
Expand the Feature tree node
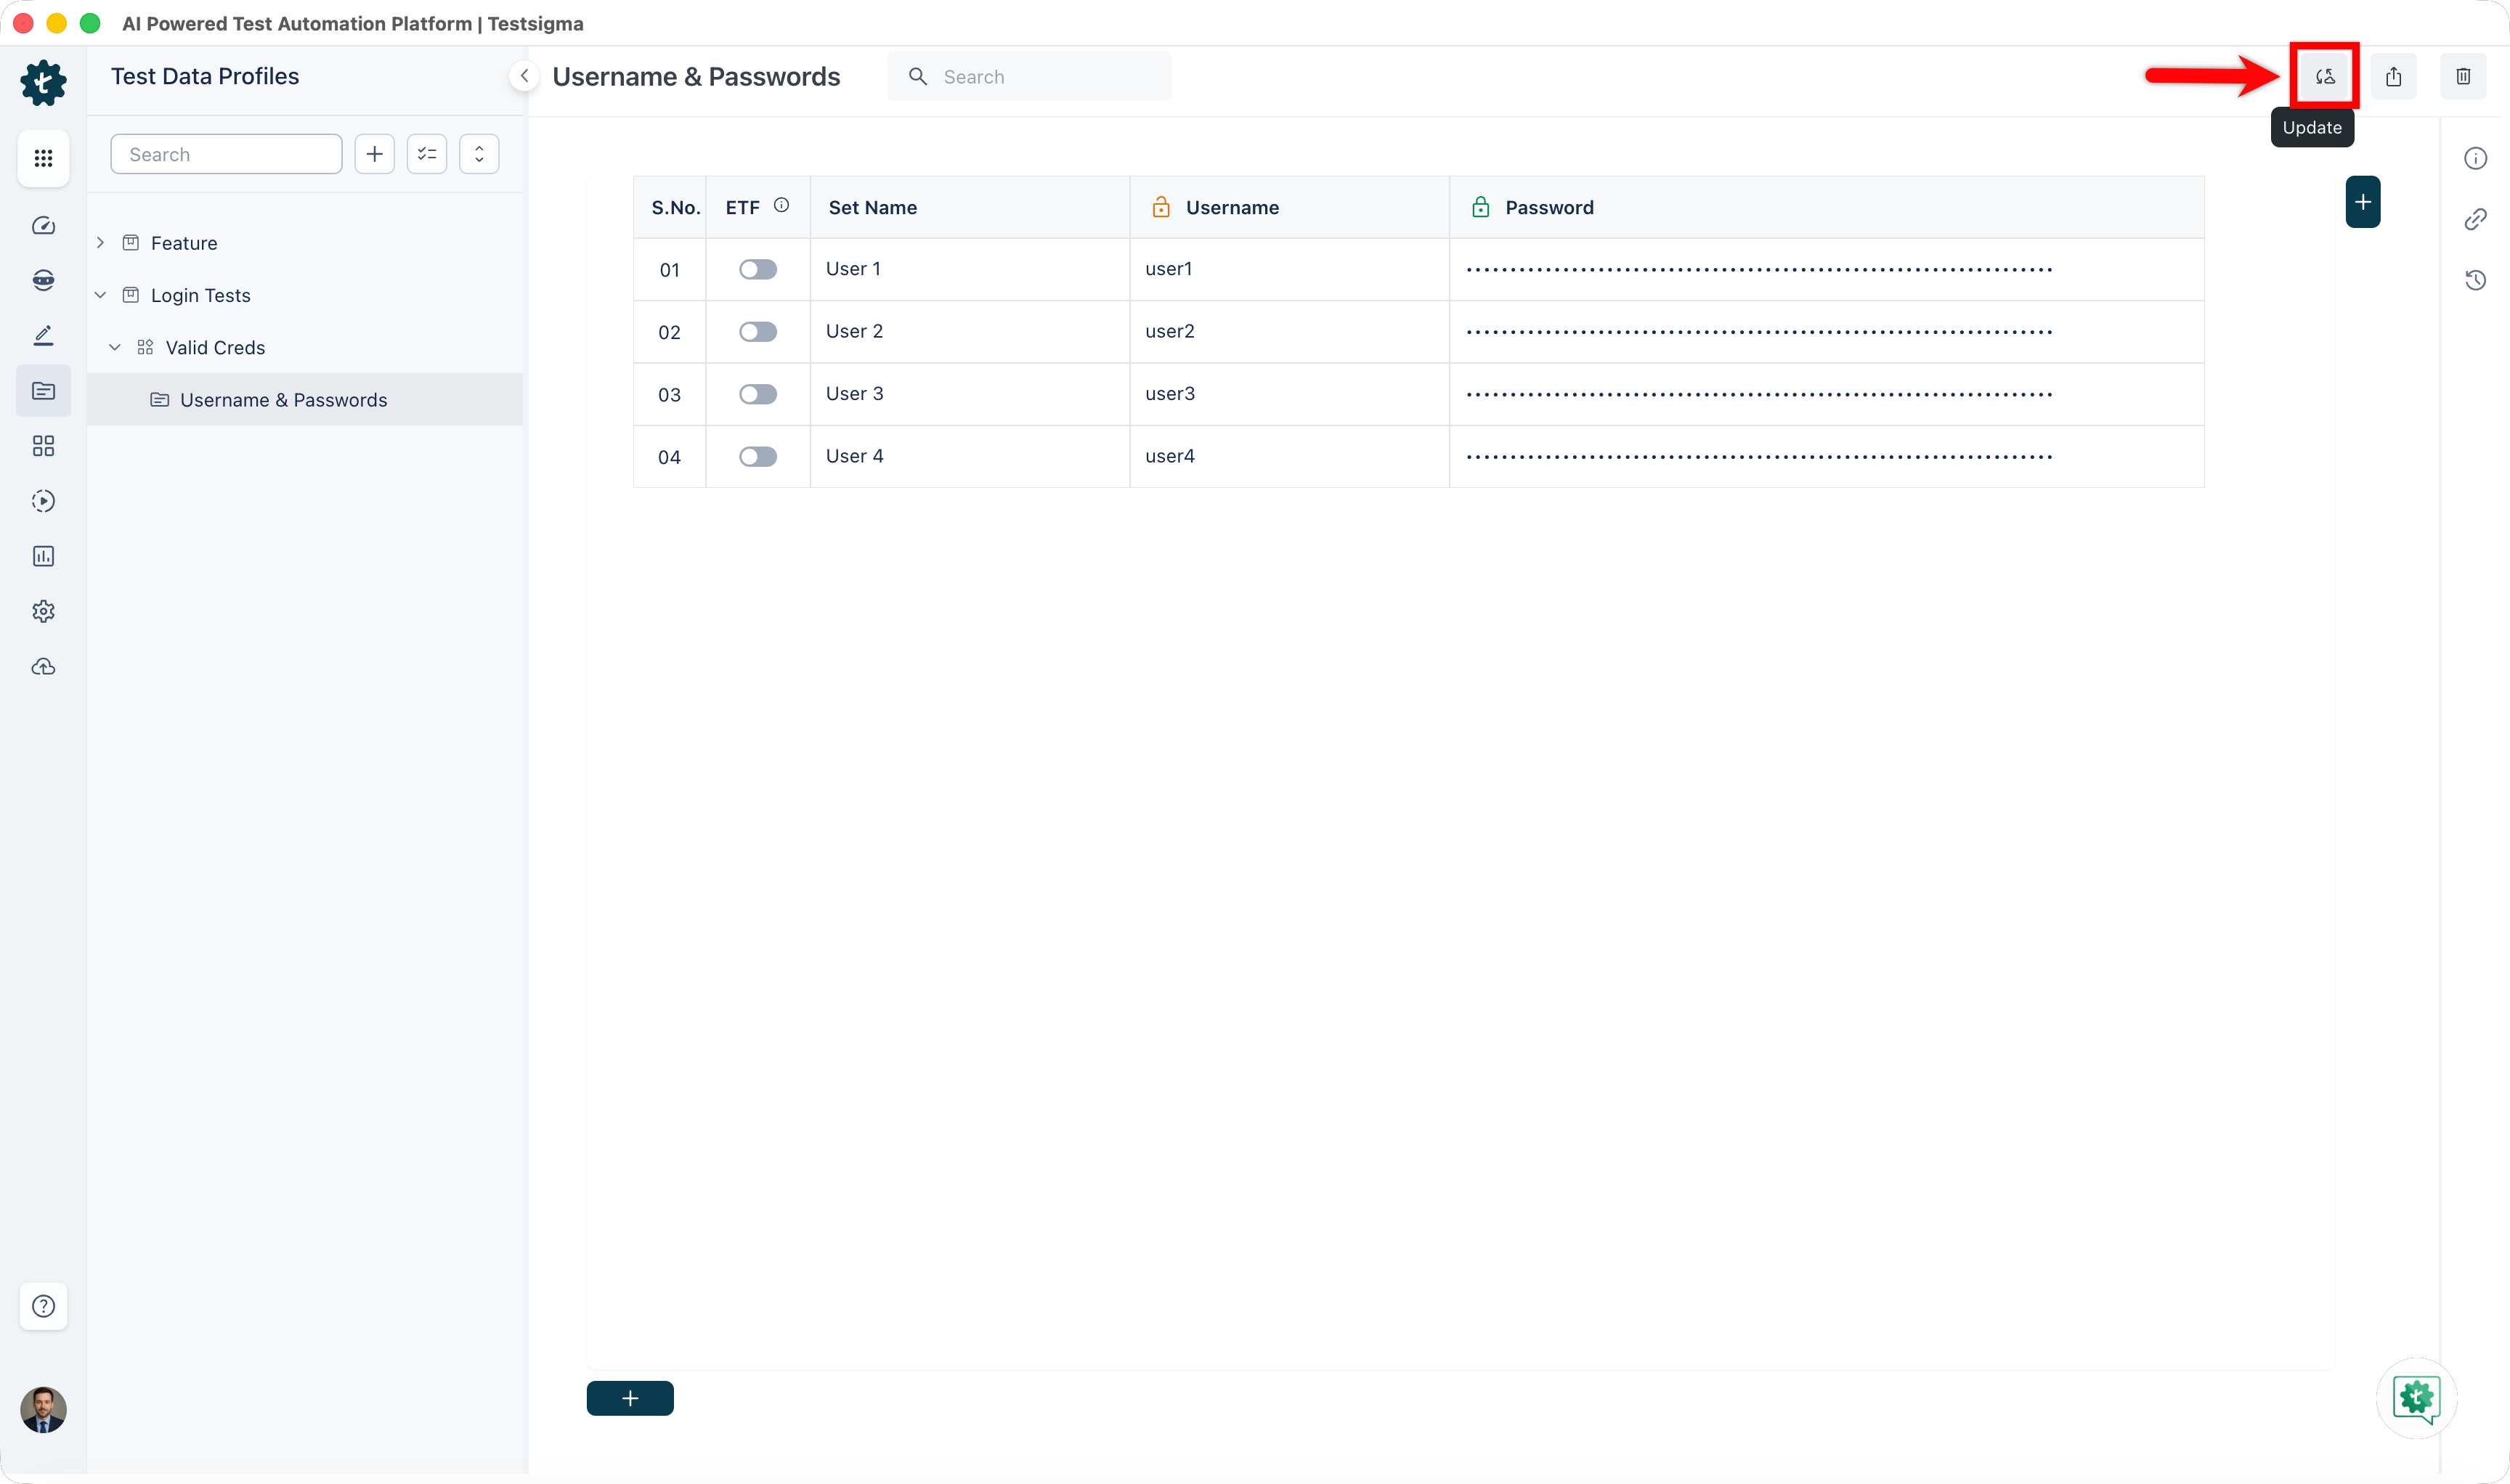pos(100,243)
